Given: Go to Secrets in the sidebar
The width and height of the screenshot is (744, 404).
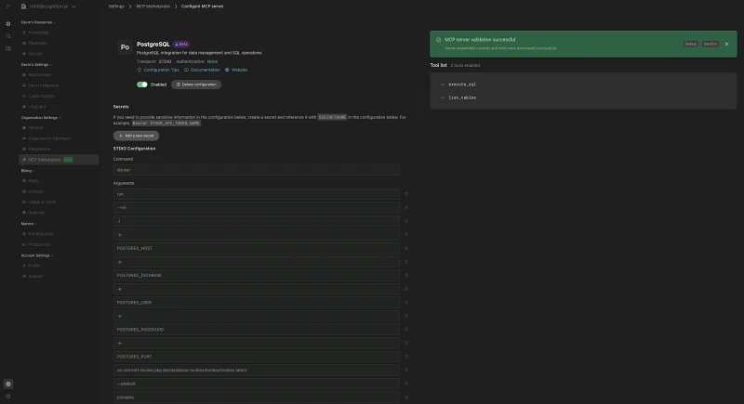Looking at the screenshot, I should [x=34, y=54].
